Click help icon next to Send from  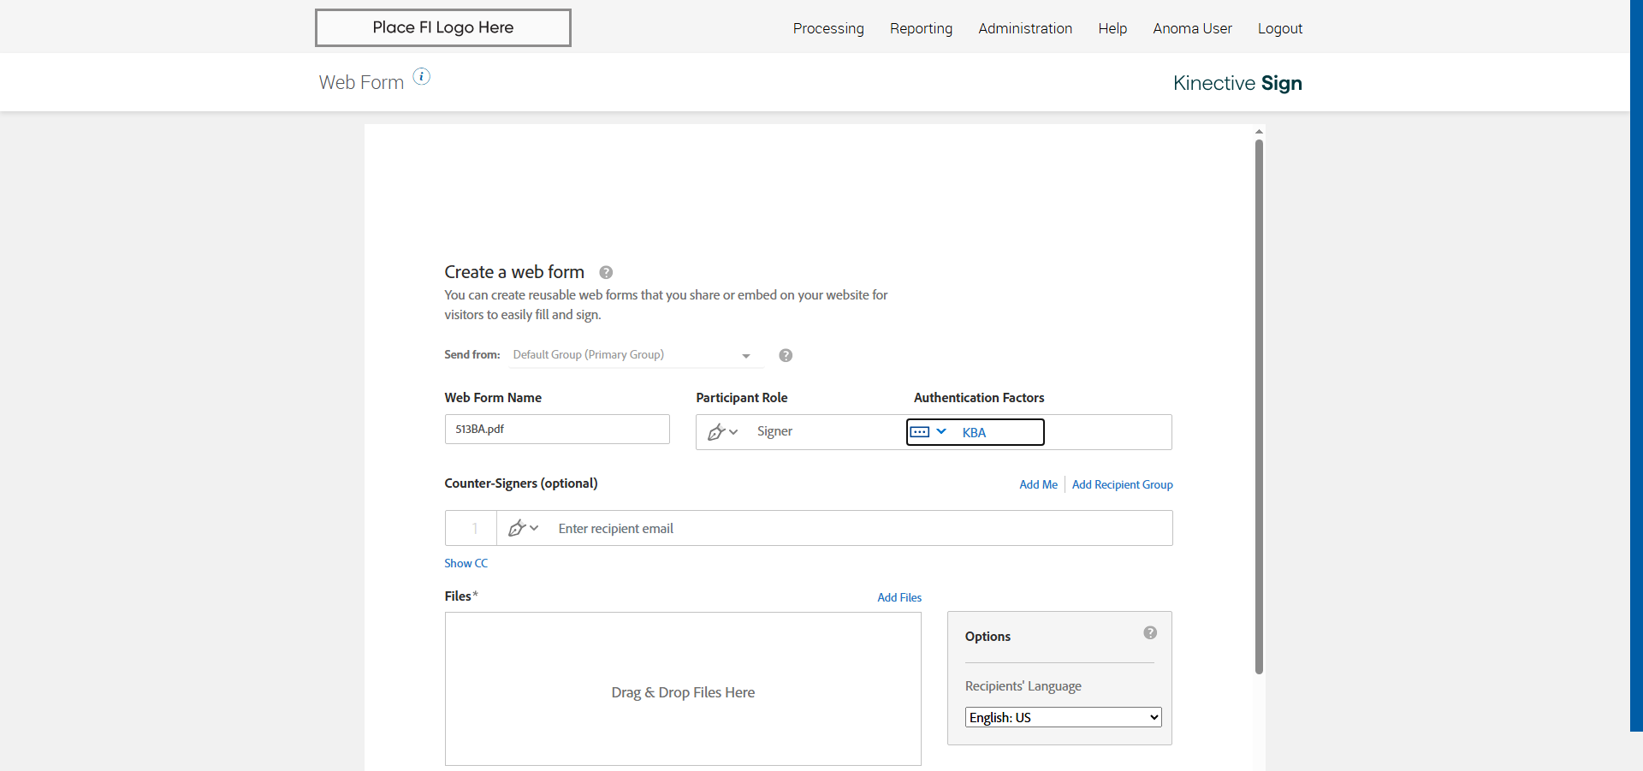[x=786, y=355]
